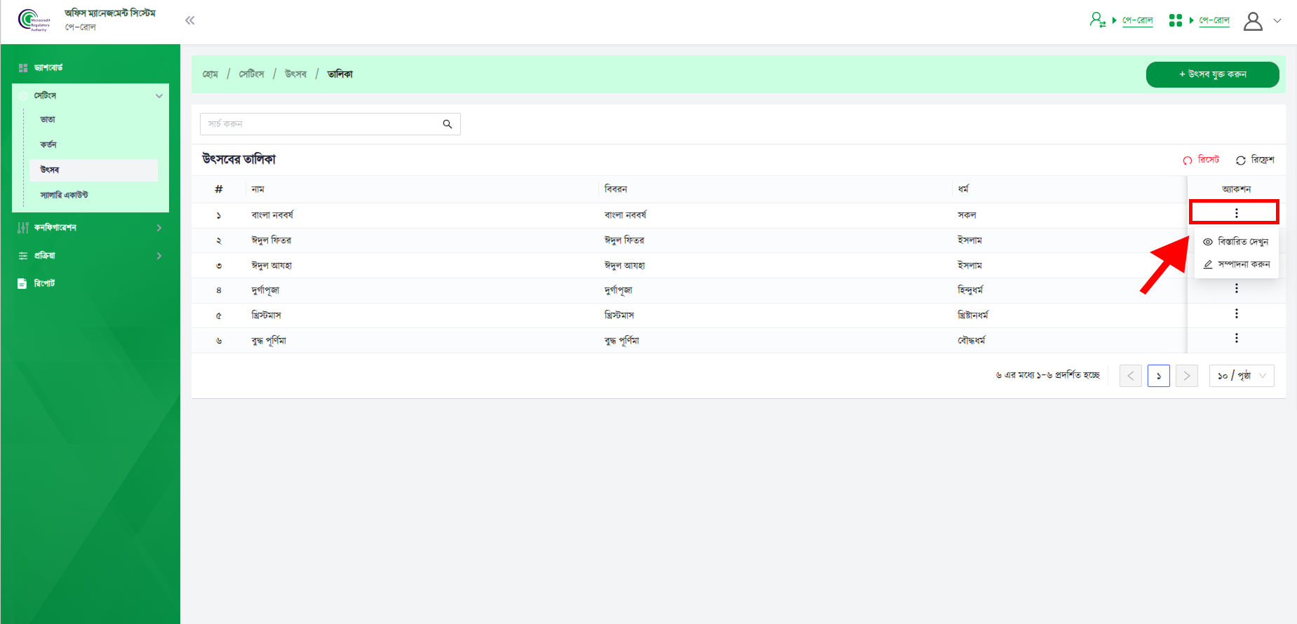Screen dimensions: 1297x624
Task: Open the apps grid icon in header
Action: pyautogui.click(x=1176, y=20)
